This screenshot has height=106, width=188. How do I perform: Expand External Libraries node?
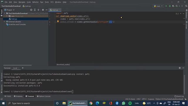coord(4,21)
